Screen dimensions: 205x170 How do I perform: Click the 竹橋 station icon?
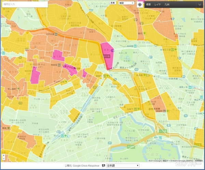(x=161, y=138)
